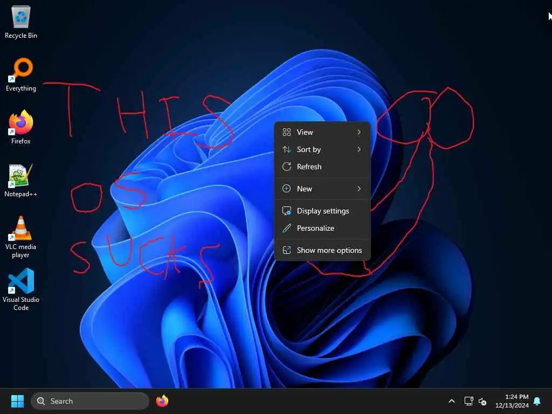Click the arrows icon next to Sort by
Image resolution: width=552 pixels, height=414 pixels.
pos(287,149)
